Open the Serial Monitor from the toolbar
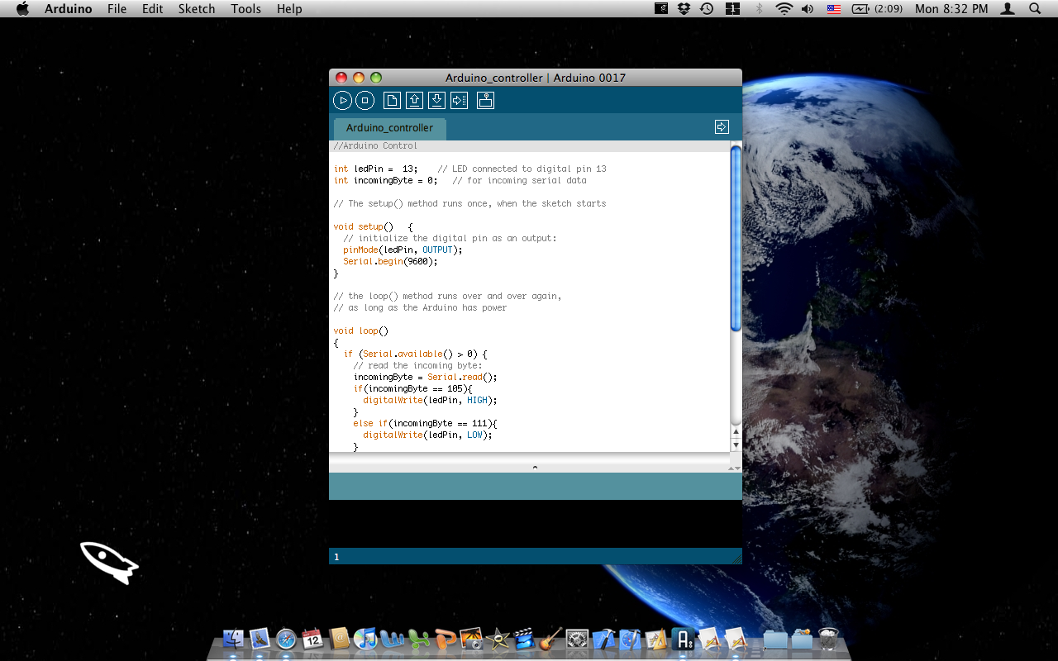The image size is (1058, 661). [486, 101]
